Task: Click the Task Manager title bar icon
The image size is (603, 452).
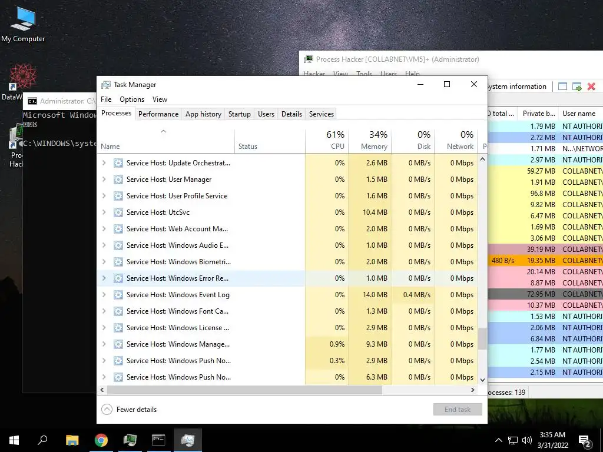Action: click(x=106, y=85)
